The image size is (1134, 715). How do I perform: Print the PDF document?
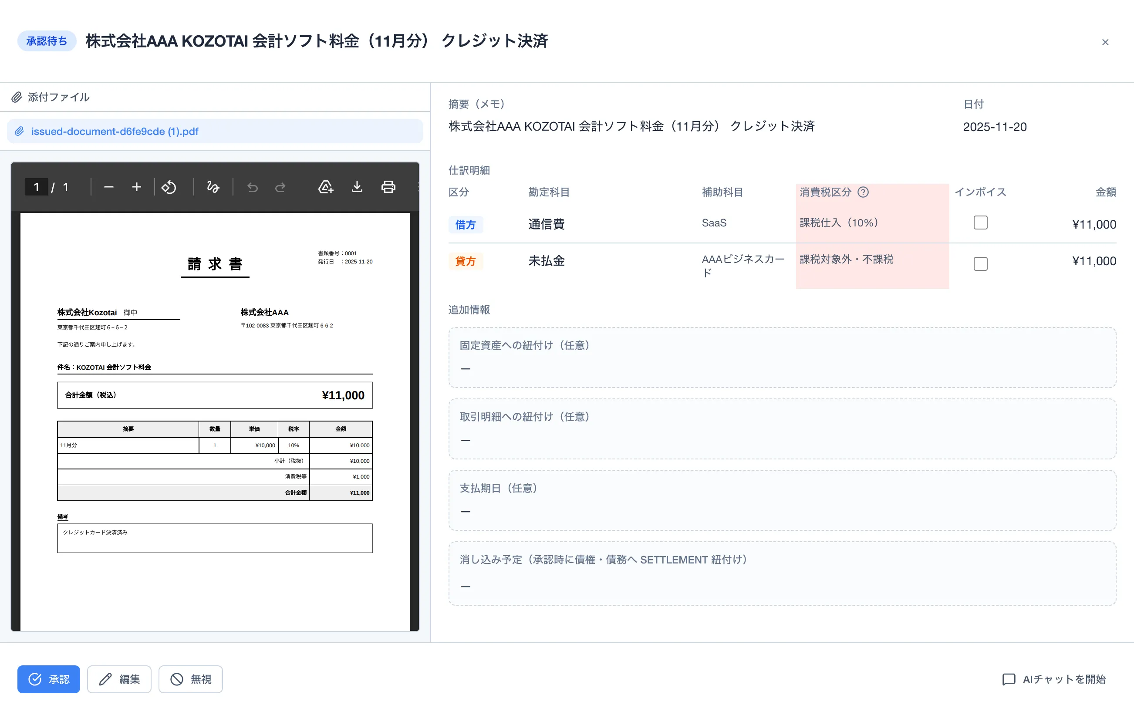click(x=388, y=187)
